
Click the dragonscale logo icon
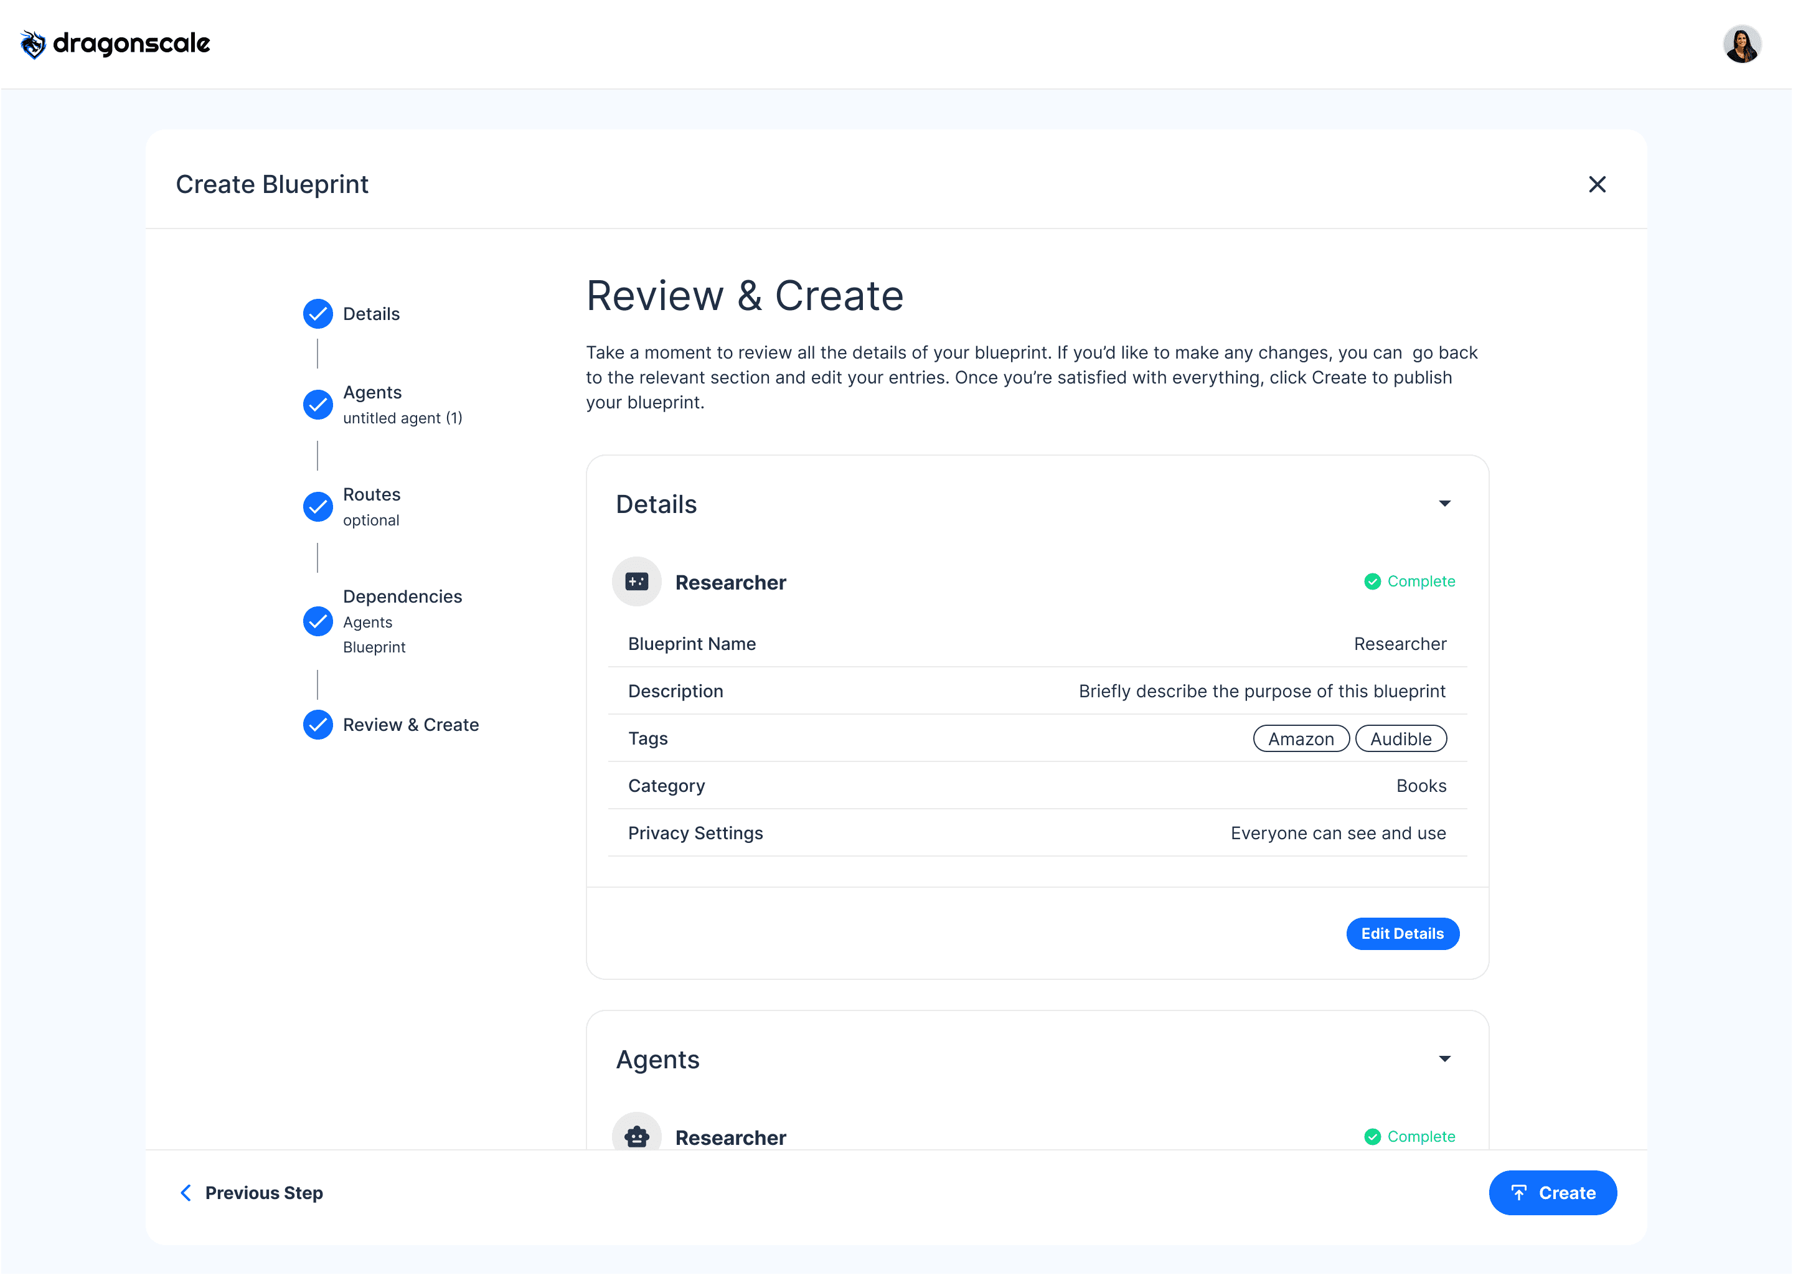33,44
